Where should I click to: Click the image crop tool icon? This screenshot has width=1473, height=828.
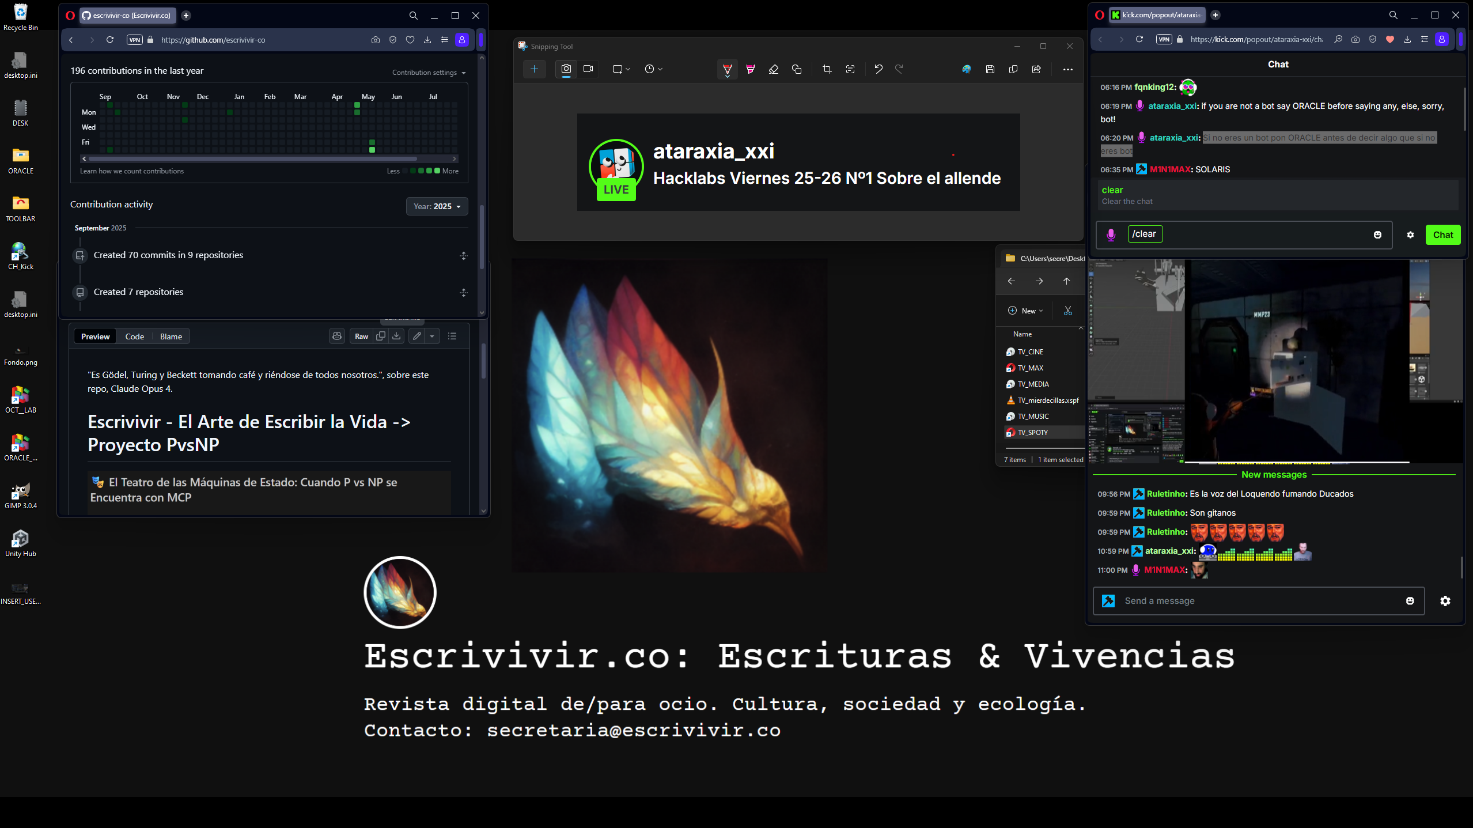point(827,69)
